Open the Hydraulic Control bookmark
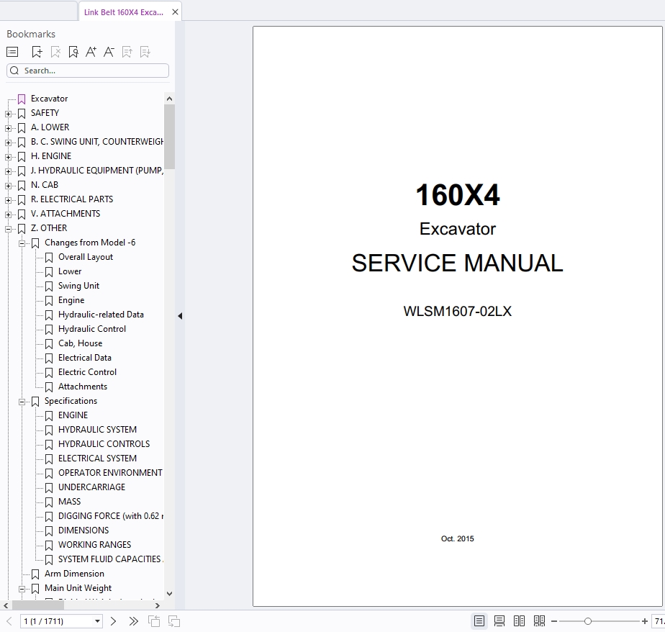The image size is (665, 632). click(92, 329)
